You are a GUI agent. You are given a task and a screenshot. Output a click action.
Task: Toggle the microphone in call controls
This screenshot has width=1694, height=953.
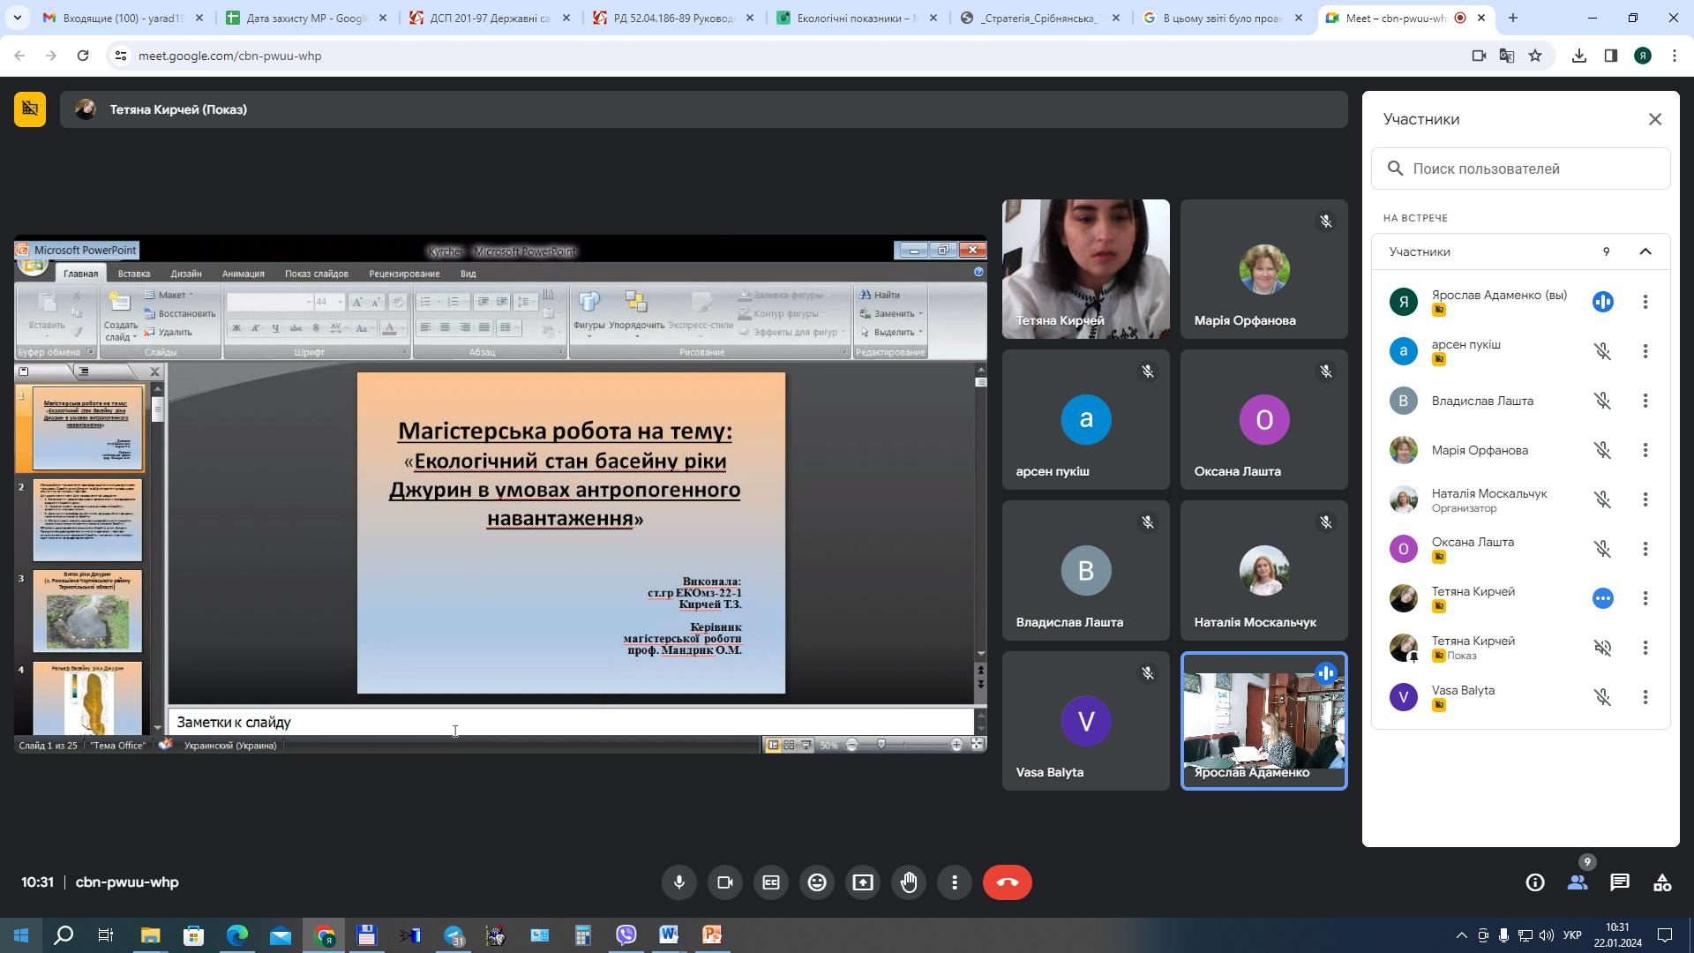click(678, 882)
